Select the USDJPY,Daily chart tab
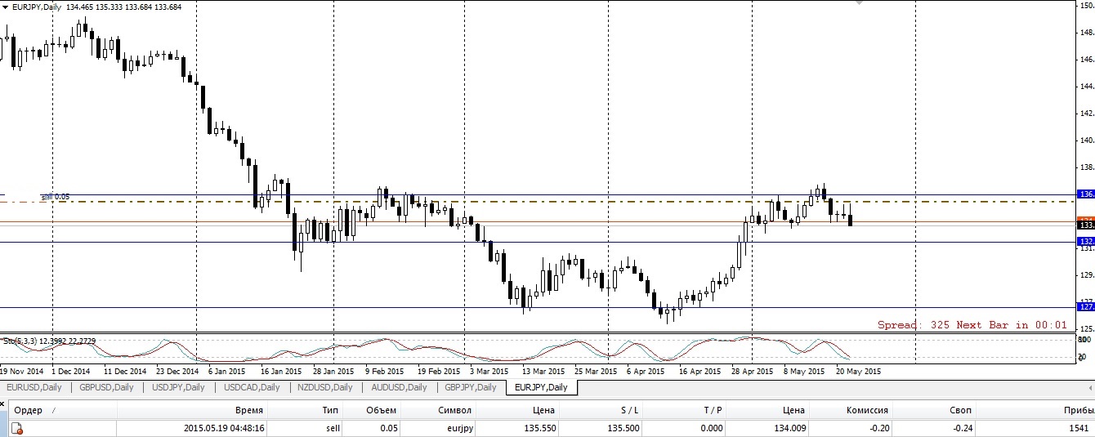The width and height of the screenshot is (1095, 437). [x=178, y=387]
